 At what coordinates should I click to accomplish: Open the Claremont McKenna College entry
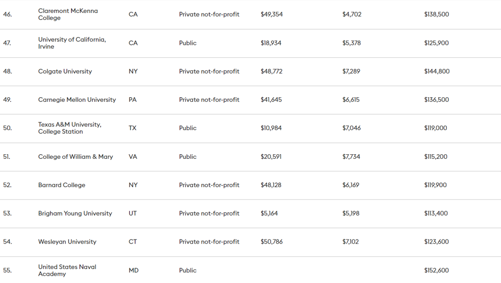click(68, 14)
